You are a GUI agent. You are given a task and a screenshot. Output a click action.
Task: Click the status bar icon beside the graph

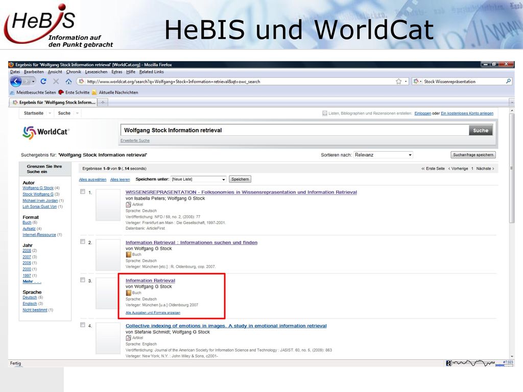(x=448, y=363)
